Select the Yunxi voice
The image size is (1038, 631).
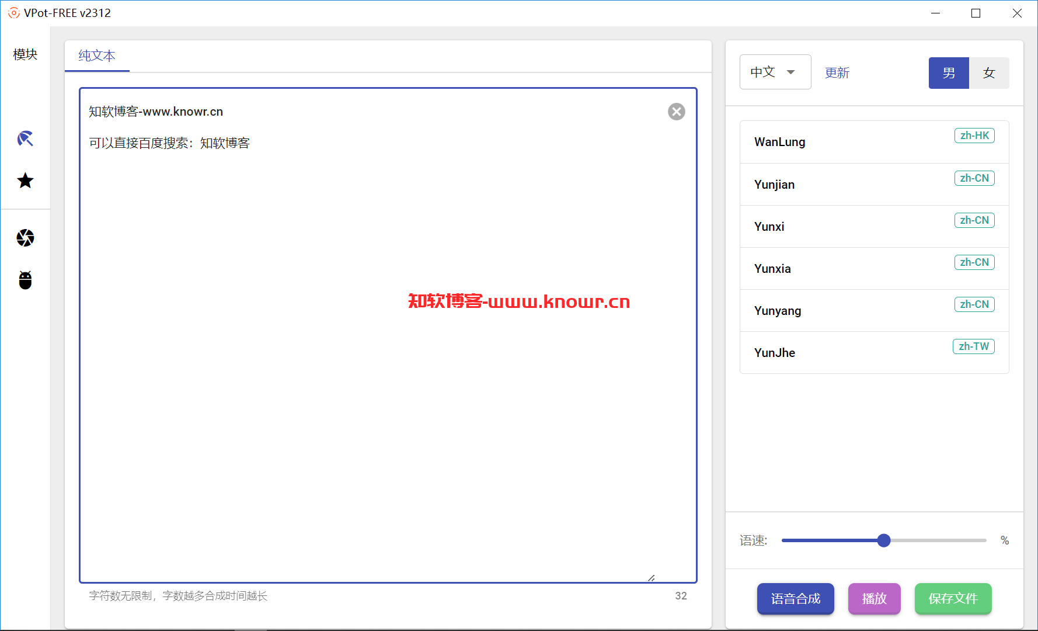coord(875,227)
